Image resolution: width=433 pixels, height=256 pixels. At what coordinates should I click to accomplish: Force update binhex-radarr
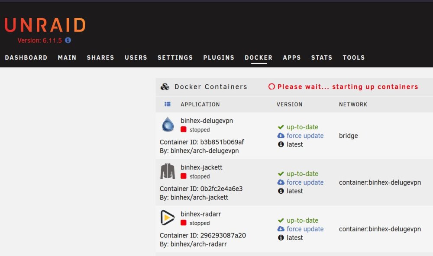[305, 229]
